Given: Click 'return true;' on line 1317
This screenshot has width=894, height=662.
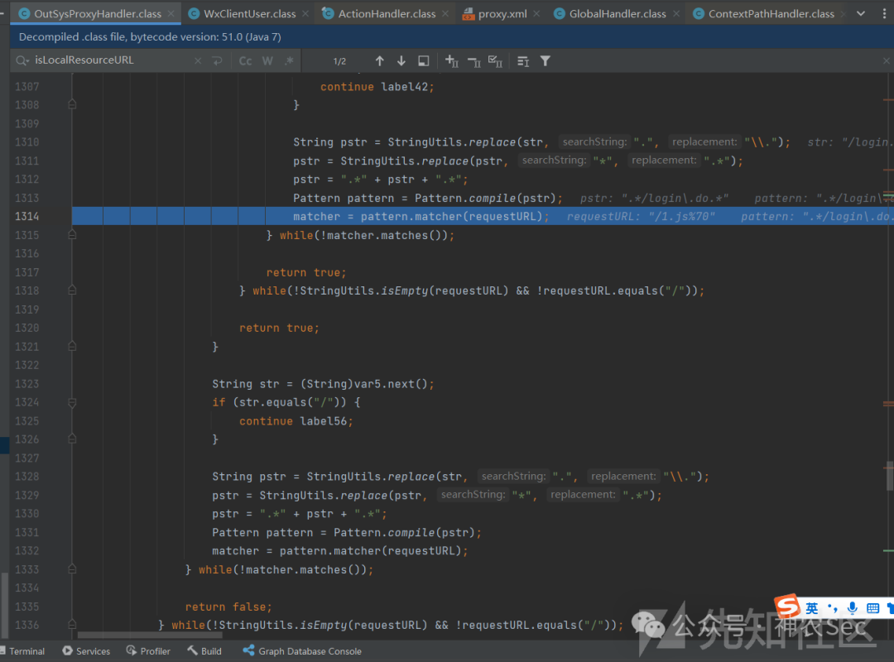Looking at the screenshot, I should click(x=306, y=272).
